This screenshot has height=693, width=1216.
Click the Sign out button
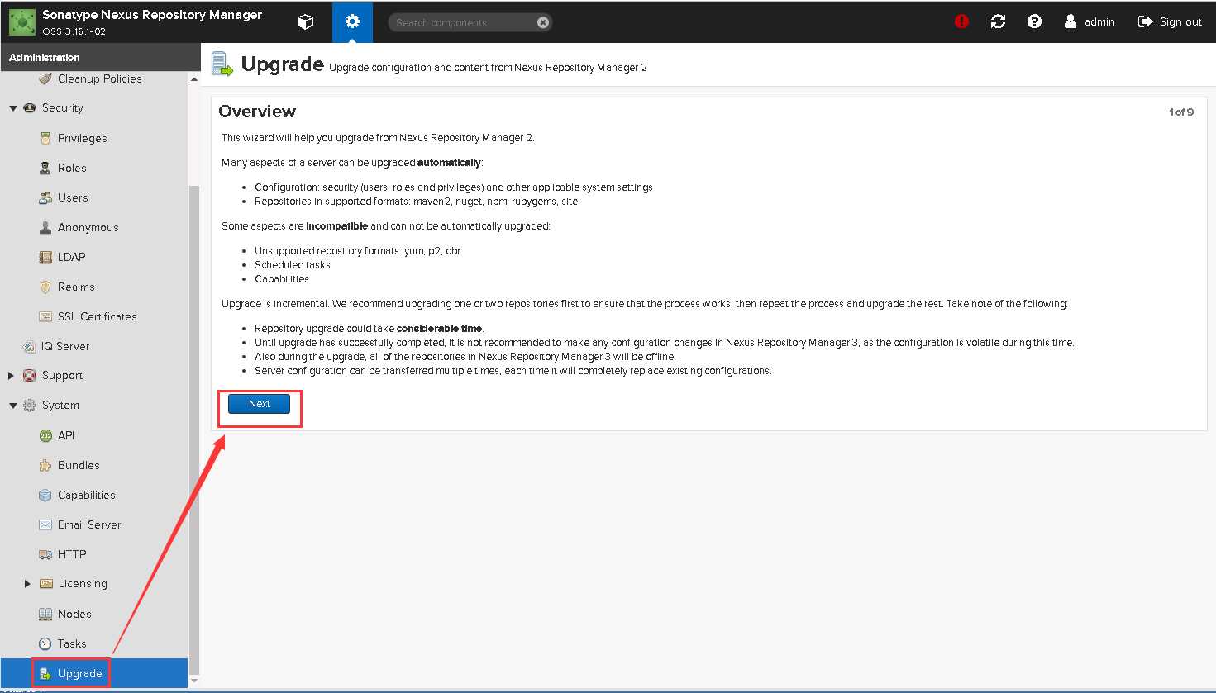point(1170,22)
